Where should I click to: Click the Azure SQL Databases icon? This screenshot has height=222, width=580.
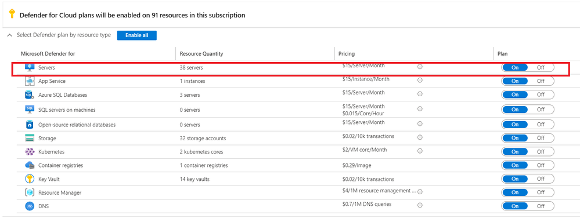[x=30, y=95]
